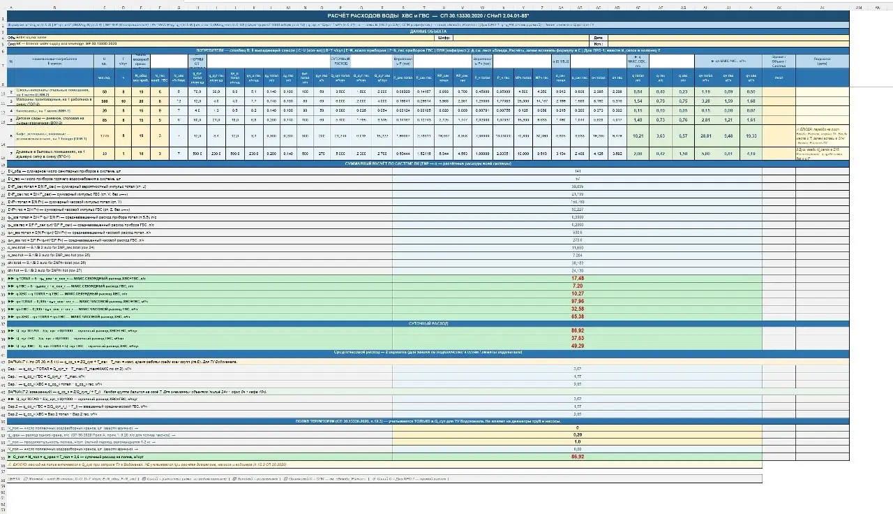The image size is (893, 514).
Task: Click the red result value 7,20
Action: click(x=578, y=286)
